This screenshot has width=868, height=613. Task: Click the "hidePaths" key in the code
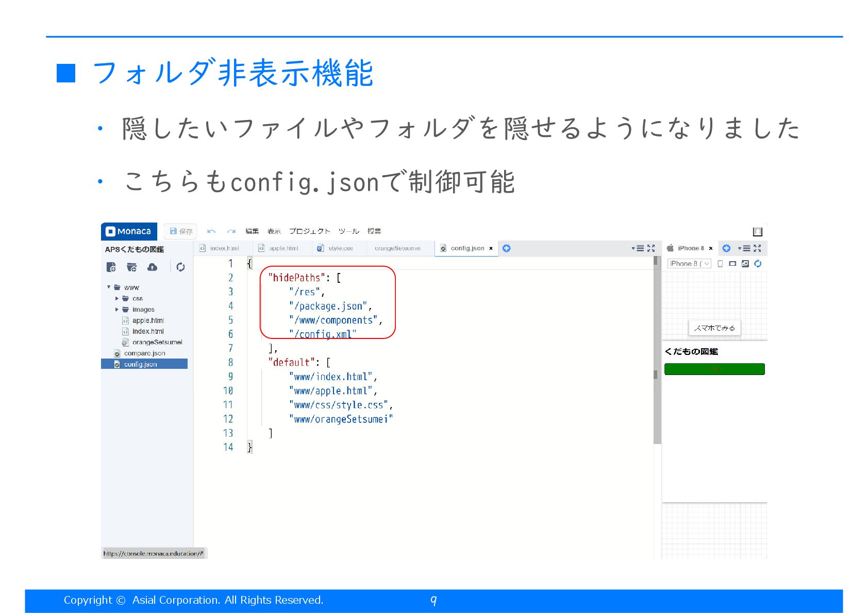[296, 278]
